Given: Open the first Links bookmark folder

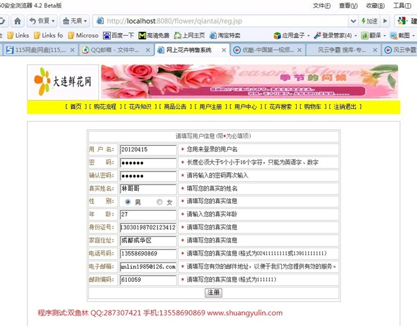Looking at the screenshot, I should tap(18, 36).
